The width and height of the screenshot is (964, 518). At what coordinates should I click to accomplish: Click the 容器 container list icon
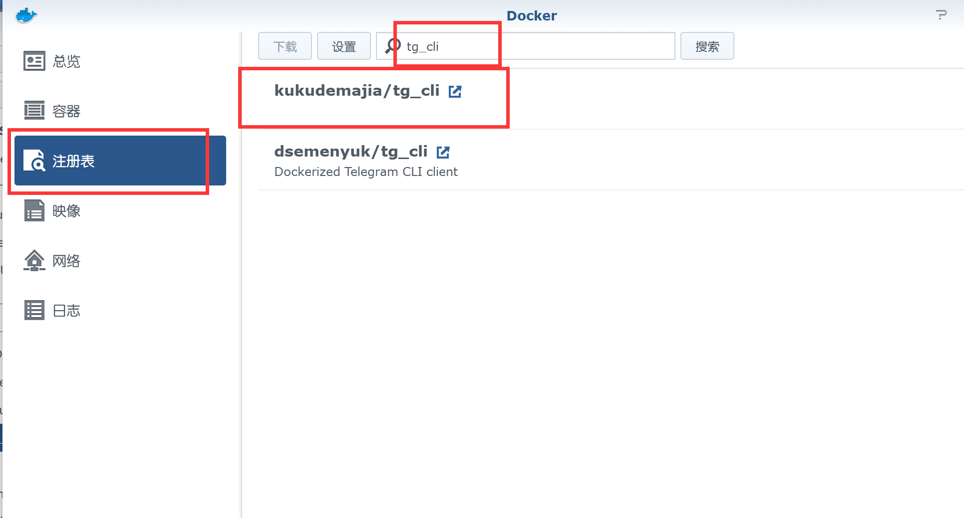[x=34, y=110]
